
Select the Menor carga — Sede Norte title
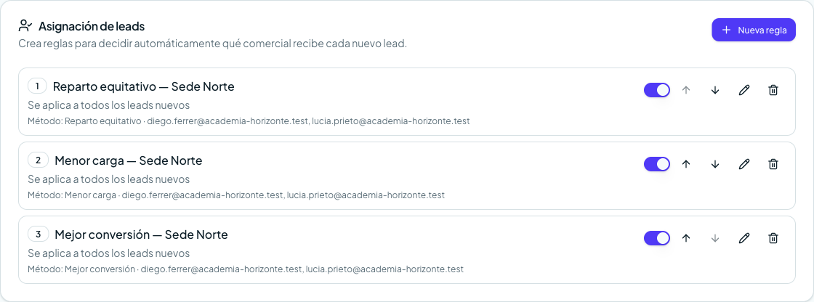tap(128, 160)
